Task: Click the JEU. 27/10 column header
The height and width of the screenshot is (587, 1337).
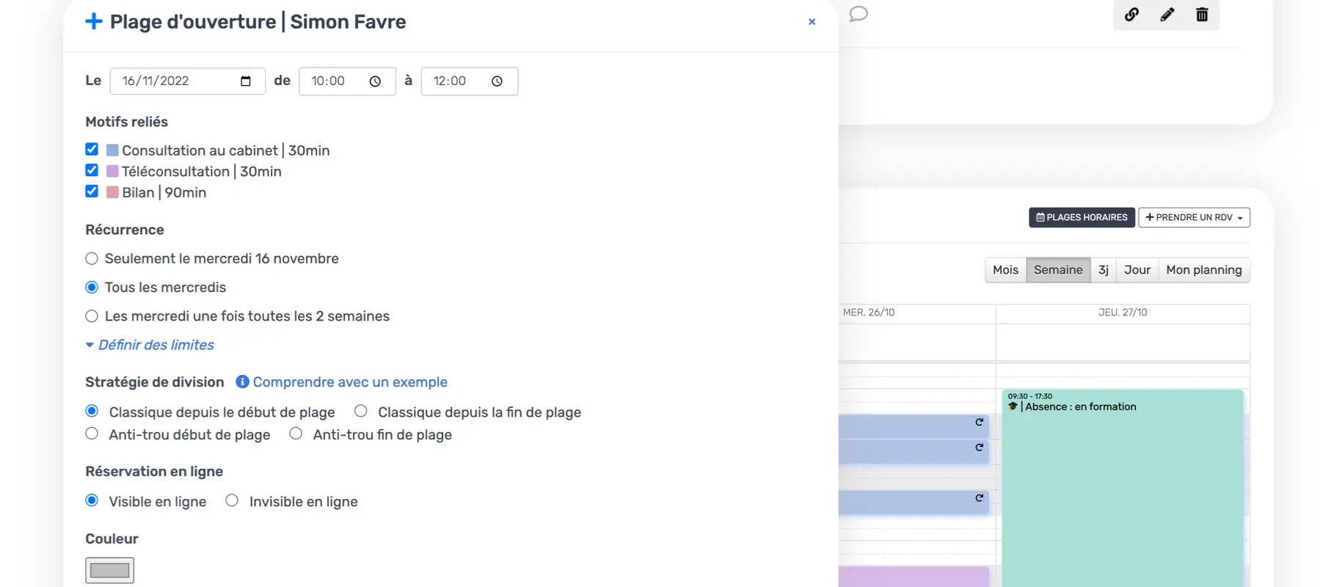Action: [1123, 313]
